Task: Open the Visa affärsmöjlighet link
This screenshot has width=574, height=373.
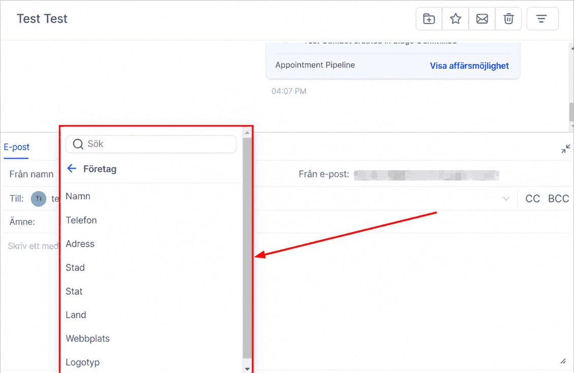Action: (x=469, y=66)
